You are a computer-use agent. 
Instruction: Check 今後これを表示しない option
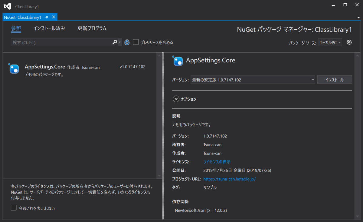14,207
